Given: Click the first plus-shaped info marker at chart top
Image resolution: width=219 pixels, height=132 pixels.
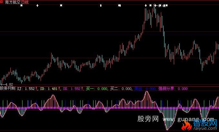Looking at the screenshot, I should tap(37, 5).
